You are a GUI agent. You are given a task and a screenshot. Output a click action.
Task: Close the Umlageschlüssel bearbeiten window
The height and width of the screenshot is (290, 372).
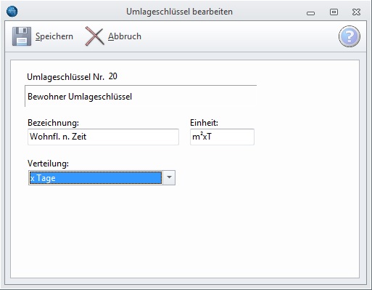(x=356, y=12)
